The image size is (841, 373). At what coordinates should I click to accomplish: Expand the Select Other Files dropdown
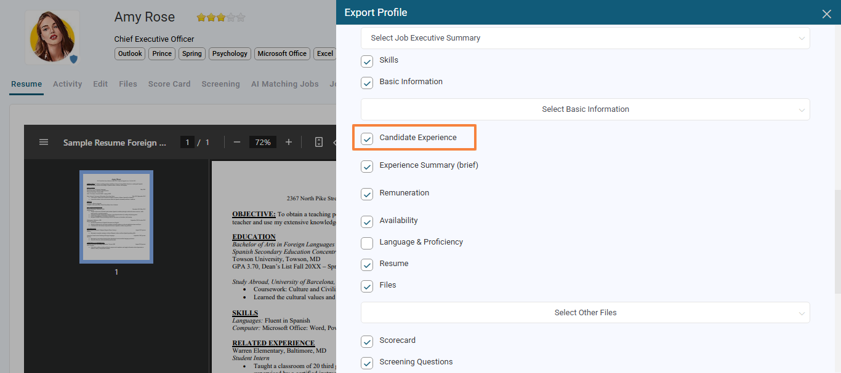[x=585, y=313]
